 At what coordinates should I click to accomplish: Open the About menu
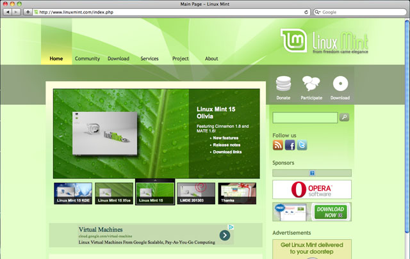pyautogui.click(x=211, y=58)
